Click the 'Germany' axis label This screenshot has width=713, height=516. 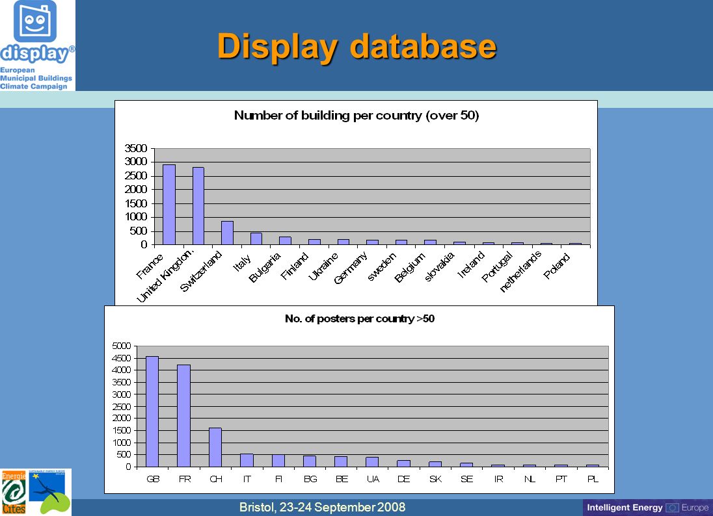pyautogui.click(x=350, y=268)
